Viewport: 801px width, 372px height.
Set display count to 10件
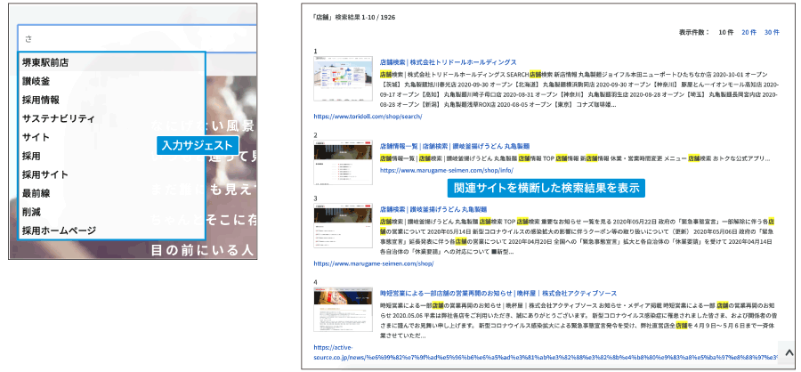coord(725,32)
